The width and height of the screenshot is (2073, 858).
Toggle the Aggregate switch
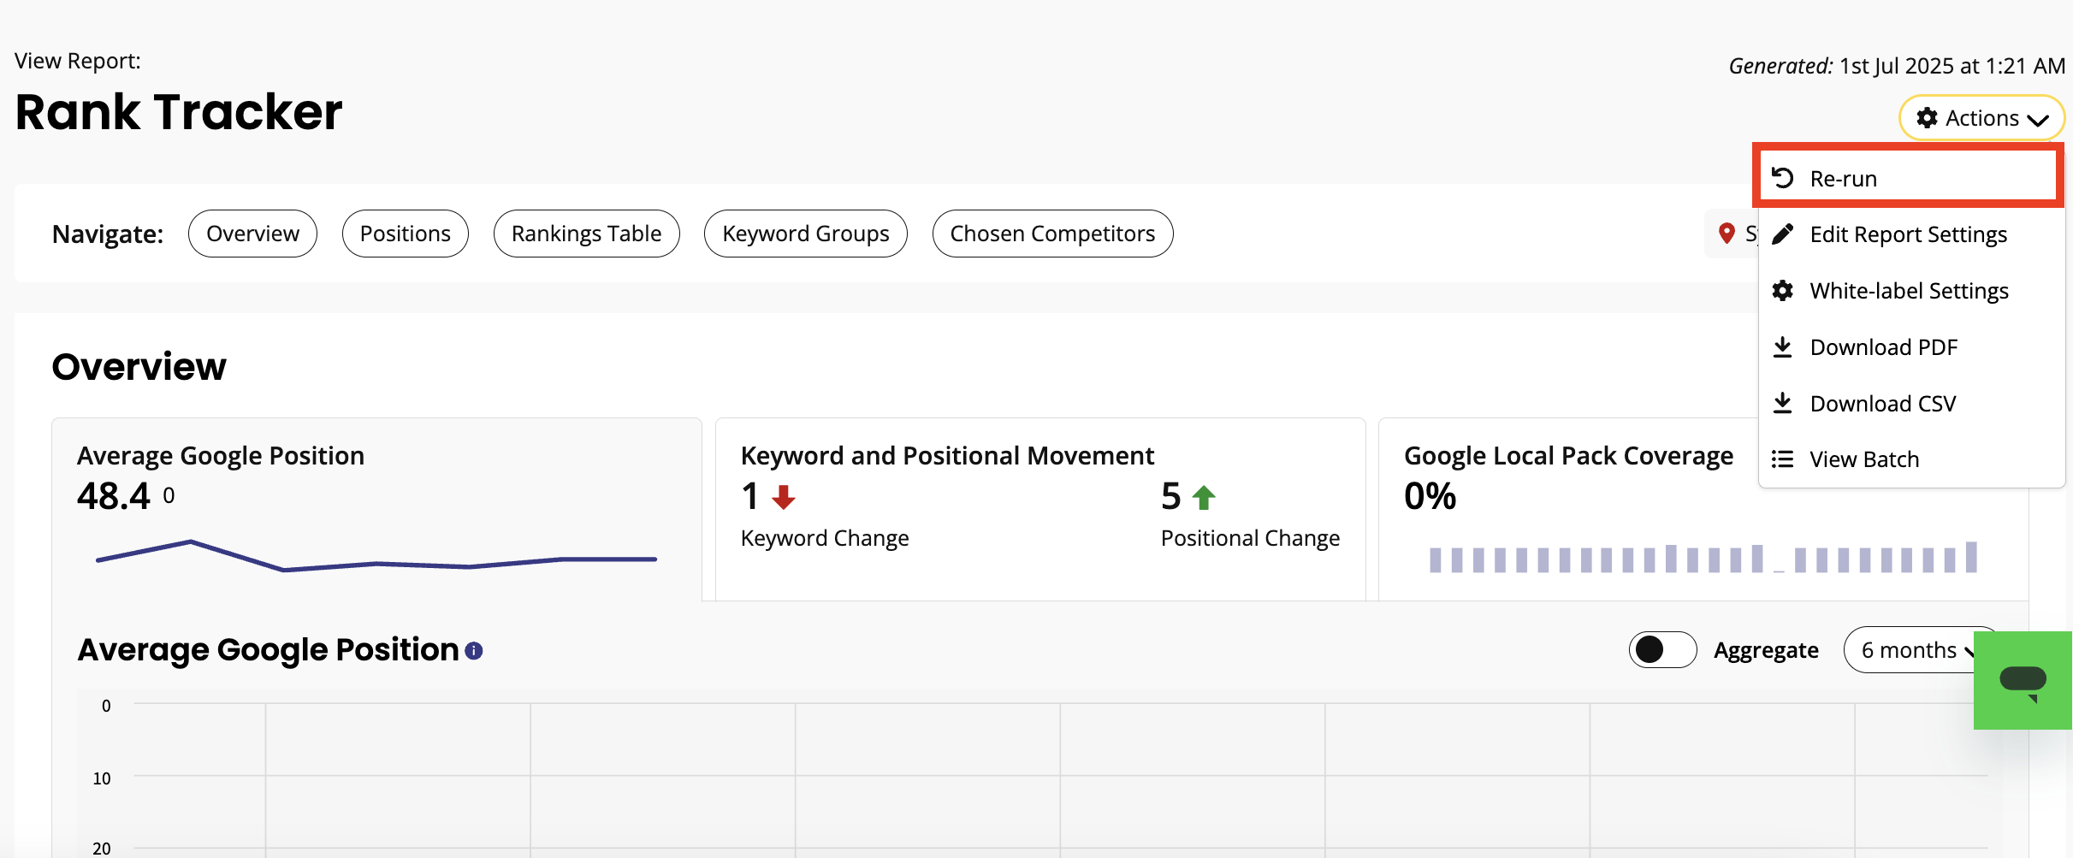(1661, 650)
